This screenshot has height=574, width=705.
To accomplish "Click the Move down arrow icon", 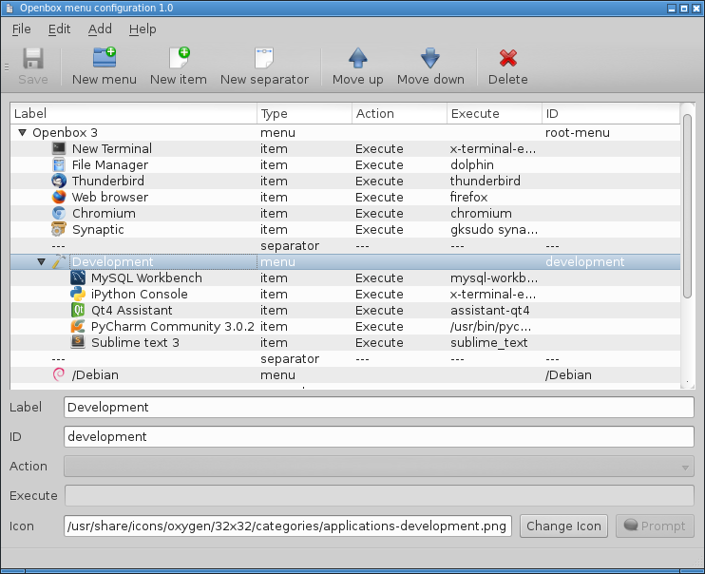I will [x=430, y=58].
